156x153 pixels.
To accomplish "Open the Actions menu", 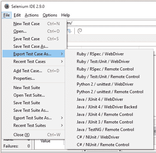I will [32, 15].
